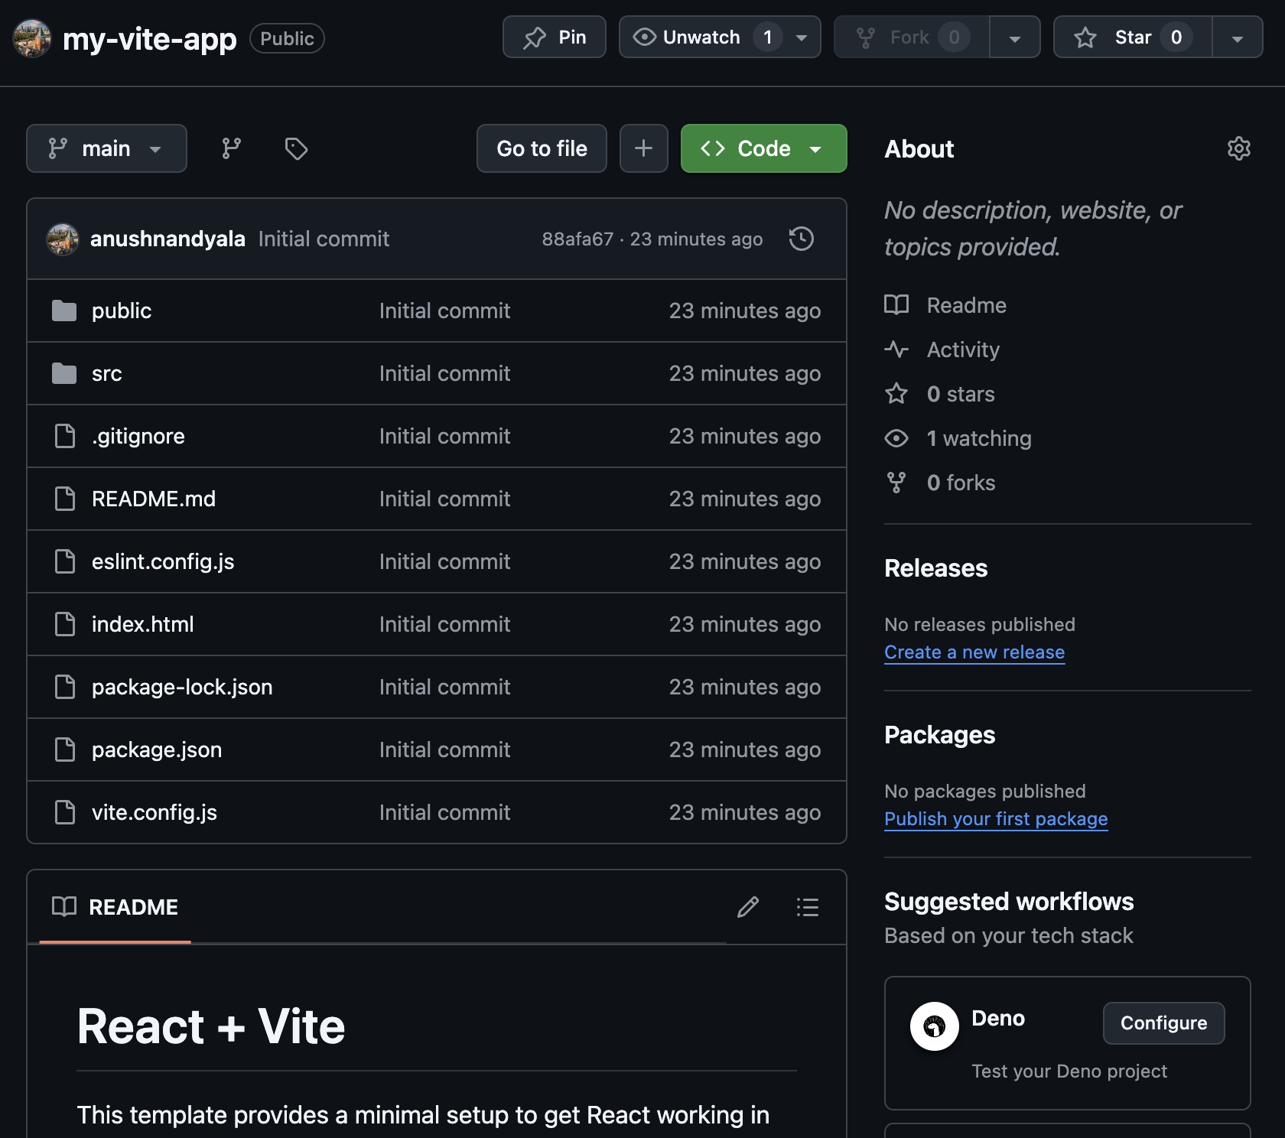
Task: Click the Initial commit message in the src row
Action: pos(444,373)
